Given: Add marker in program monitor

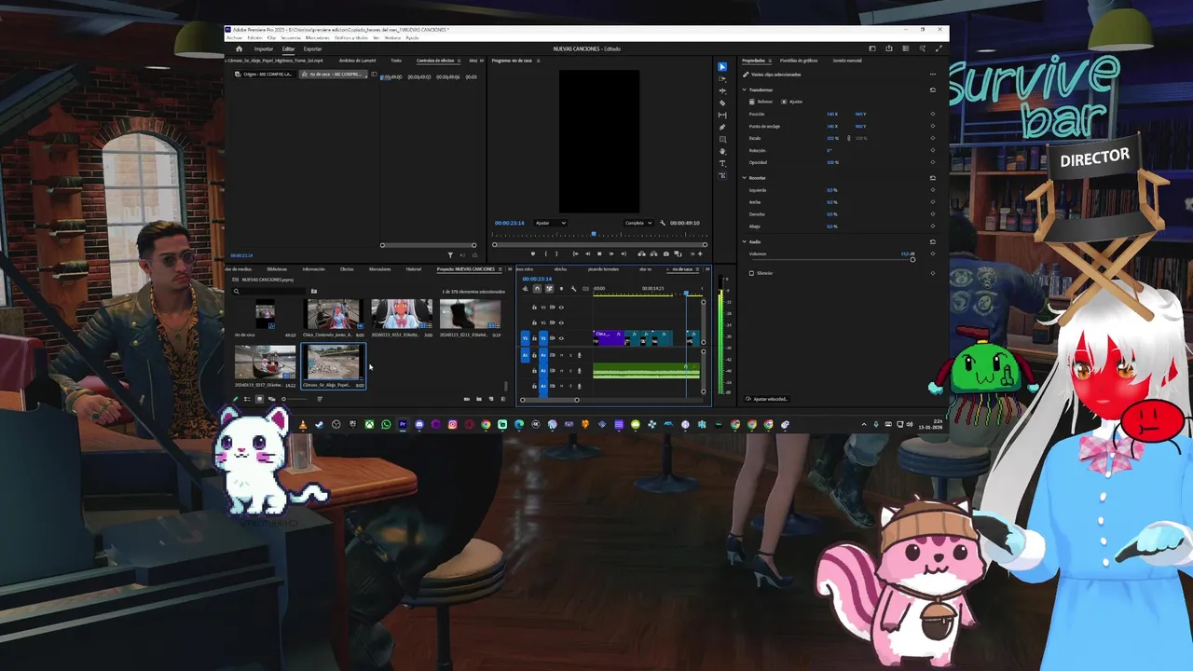Looking at the screenshot, I should pos(533,253).
